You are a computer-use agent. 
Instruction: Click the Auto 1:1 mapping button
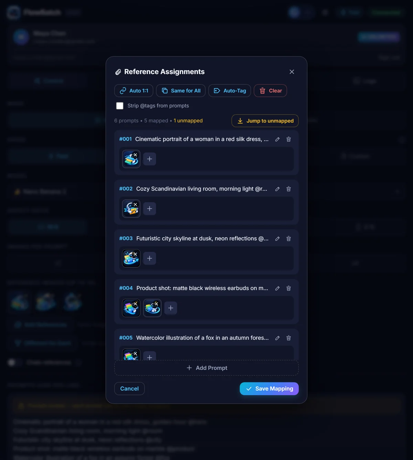[134, 91]
